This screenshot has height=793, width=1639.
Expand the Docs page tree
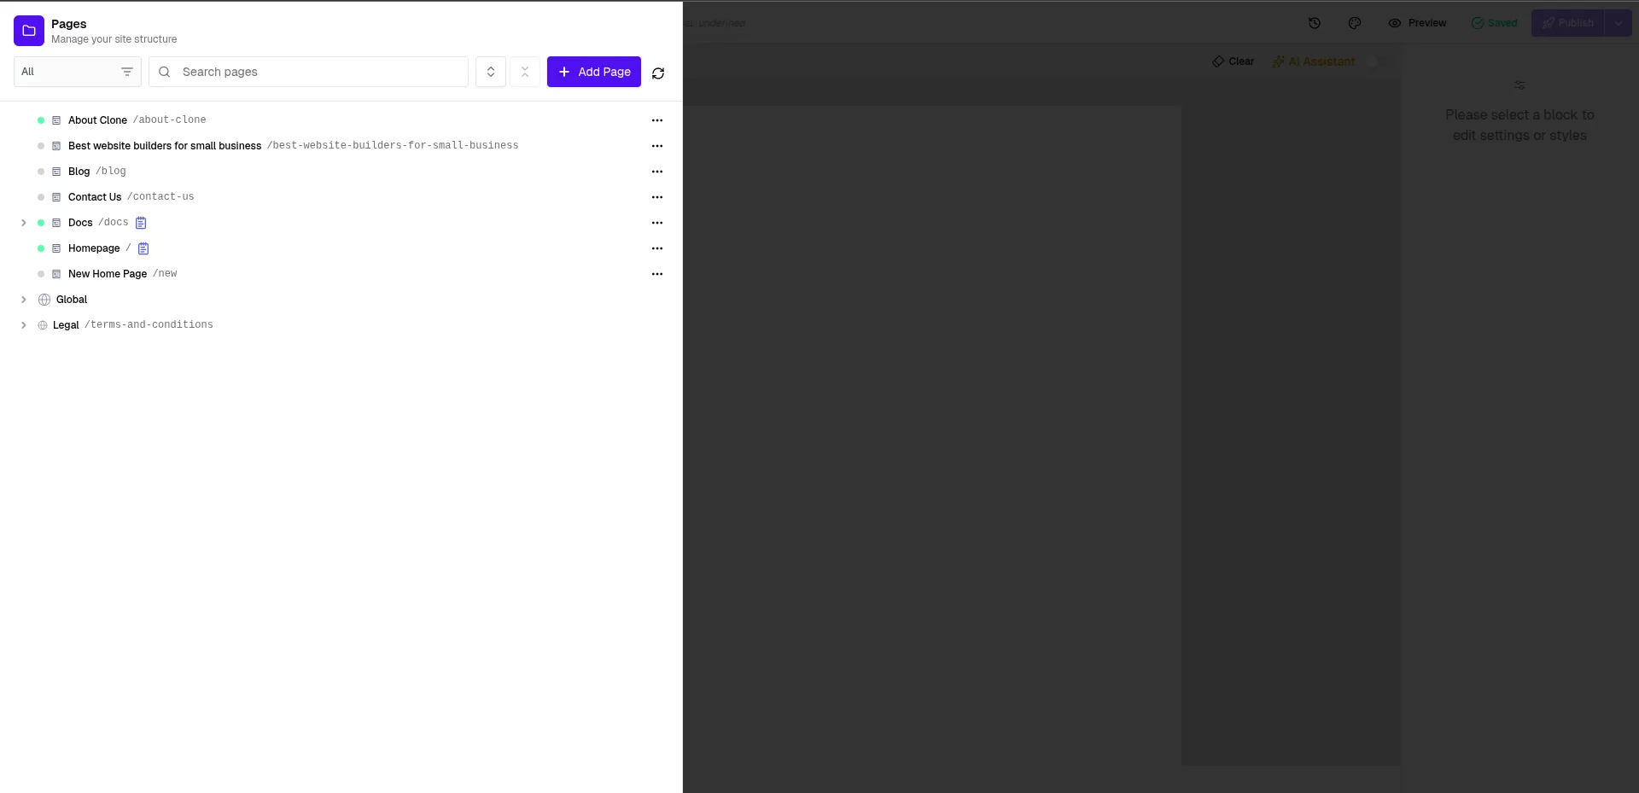tap(24, 223)
